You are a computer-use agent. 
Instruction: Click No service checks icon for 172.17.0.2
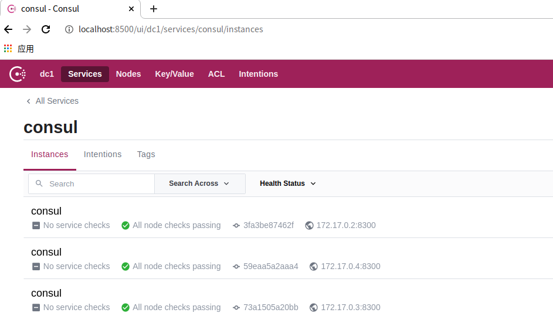(x=36, y=225)
